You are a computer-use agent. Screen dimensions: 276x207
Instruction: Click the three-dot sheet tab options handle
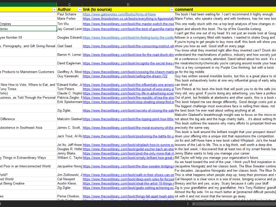pyautogui.click(x=188, y=204)
